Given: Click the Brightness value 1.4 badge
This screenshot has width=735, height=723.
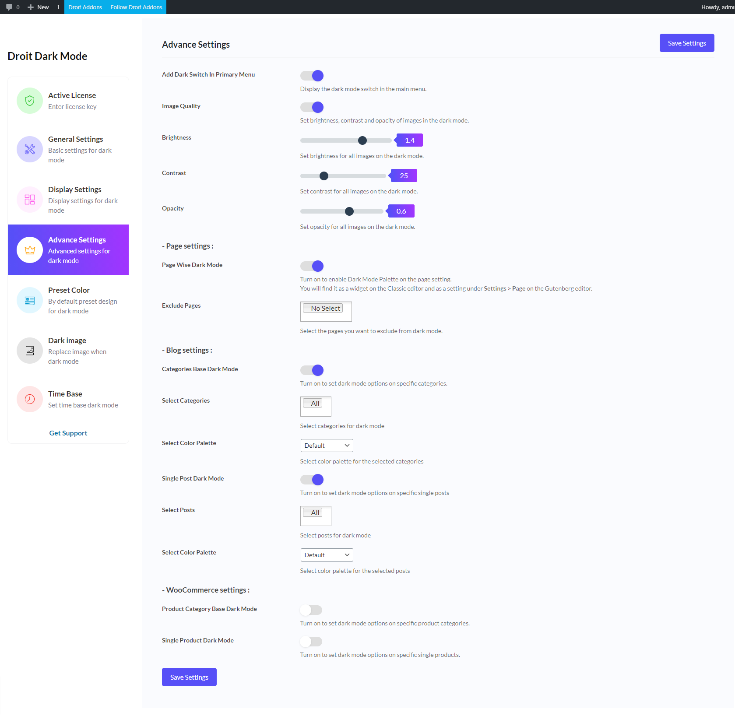Looking at the screenshot, I should pos(409,140).
